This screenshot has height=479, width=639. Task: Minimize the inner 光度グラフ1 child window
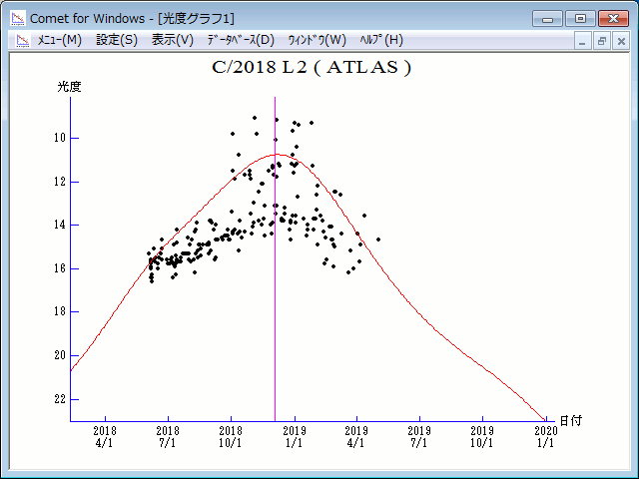(x=584, y=41)
